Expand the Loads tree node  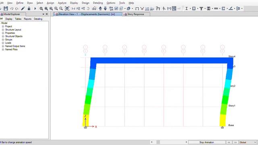(x=3, y=43)
